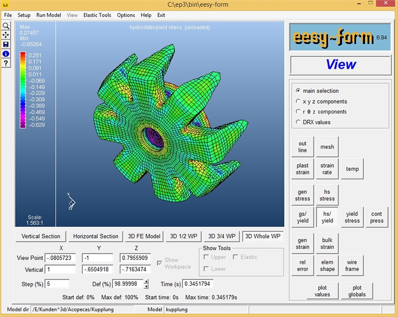Show the 3D 3/4 WP view
The image size is (398, 317).
pos(221,236)
